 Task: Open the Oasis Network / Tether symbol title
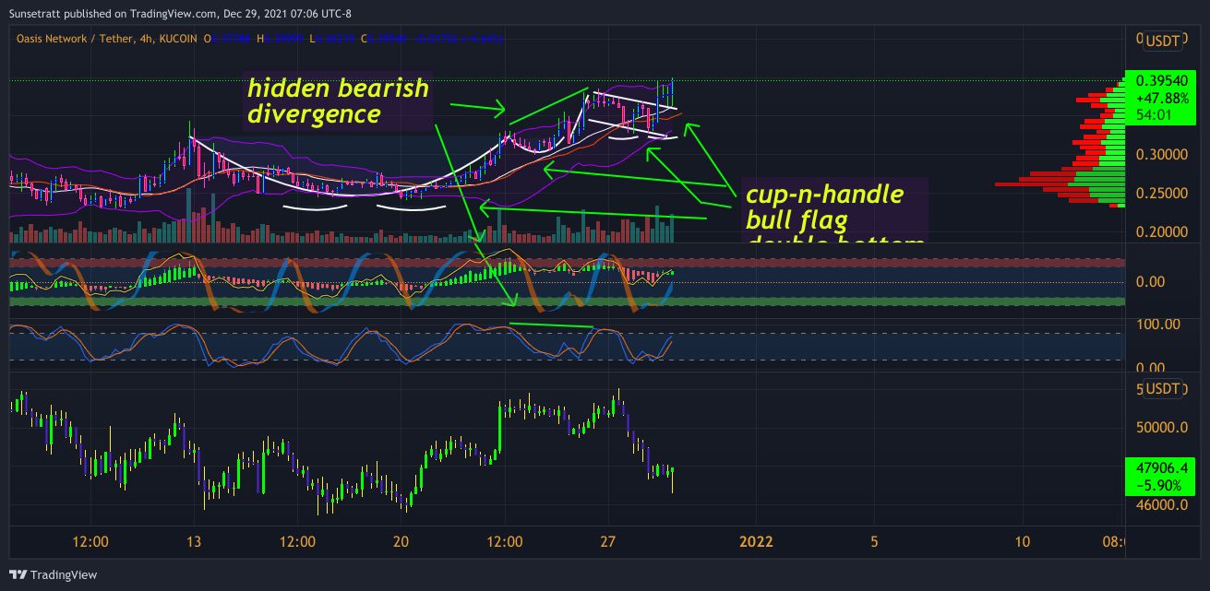(107, 39)
